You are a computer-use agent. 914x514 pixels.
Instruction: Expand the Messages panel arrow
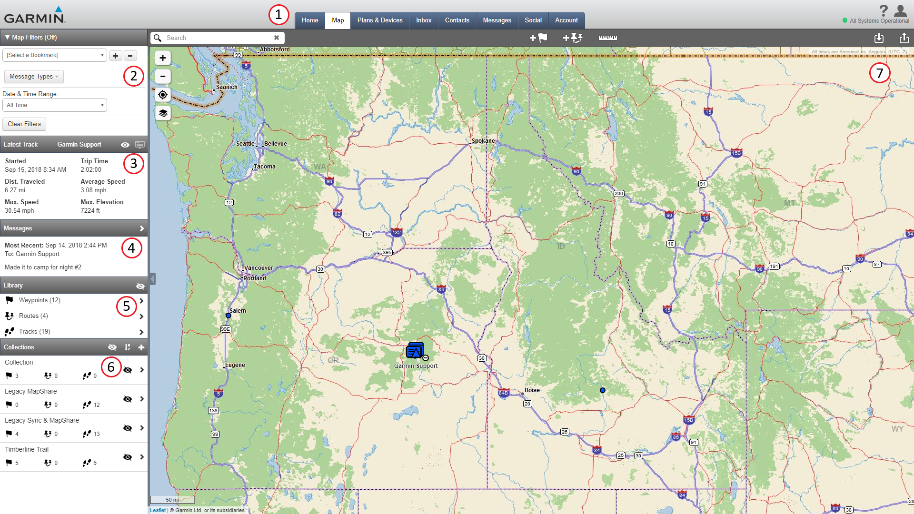tap(141, 228)
